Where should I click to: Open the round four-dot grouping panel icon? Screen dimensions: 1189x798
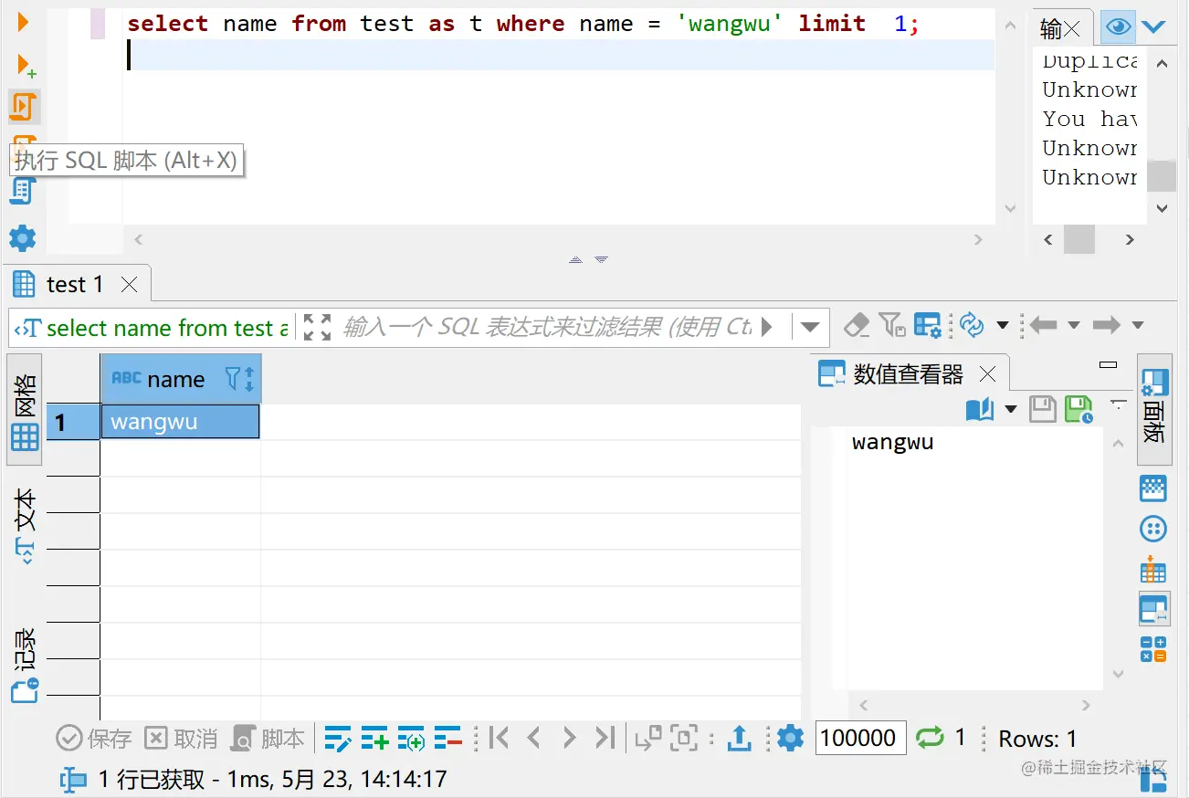(1153, 529)
